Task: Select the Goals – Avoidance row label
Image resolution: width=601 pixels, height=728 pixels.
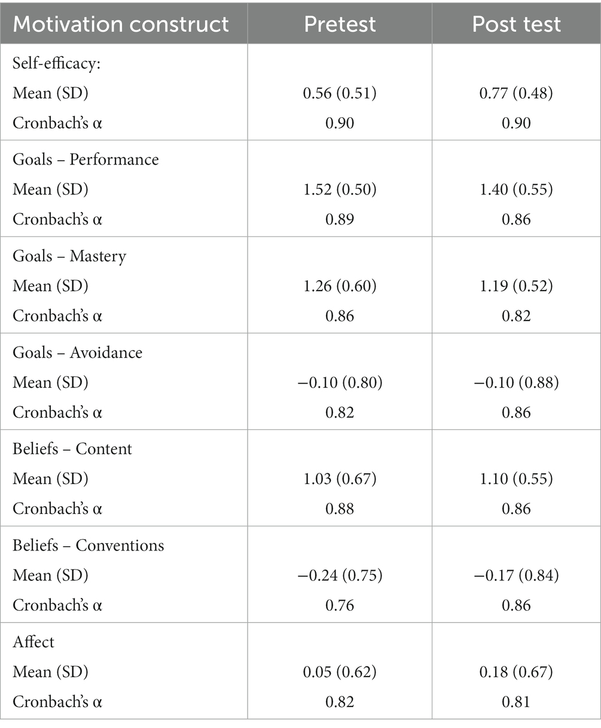Action: [78, 353]
